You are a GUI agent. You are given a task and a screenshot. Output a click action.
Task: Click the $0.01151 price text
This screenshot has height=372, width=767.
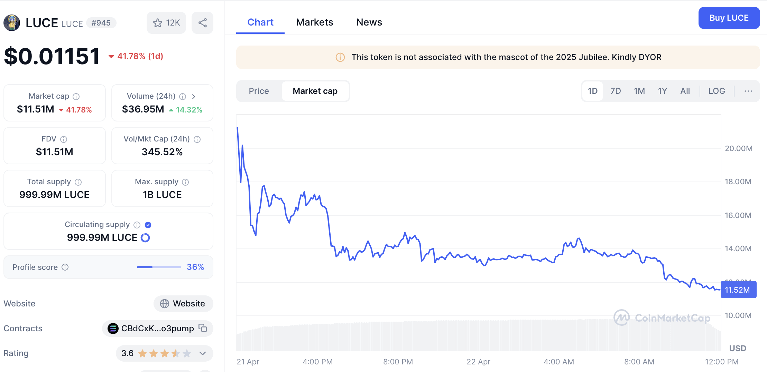[x=52, y=56]
